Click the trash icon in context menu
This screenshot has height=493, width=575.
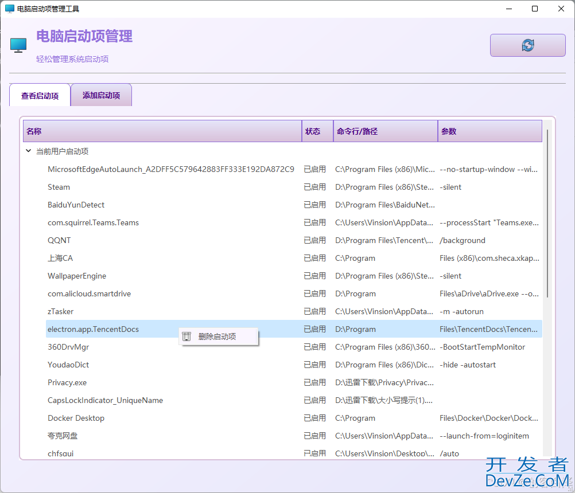(x=187, y=337)
